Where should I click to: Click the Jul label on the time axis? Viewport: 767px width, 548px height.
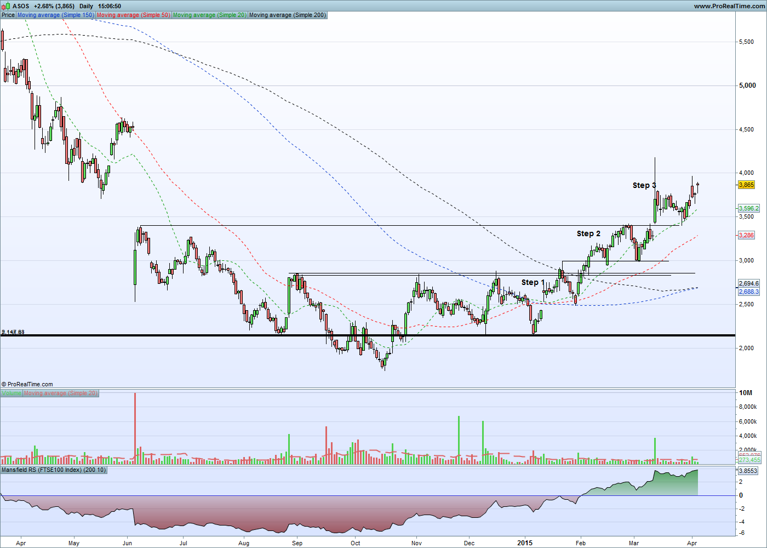click(x=184, y=544)
